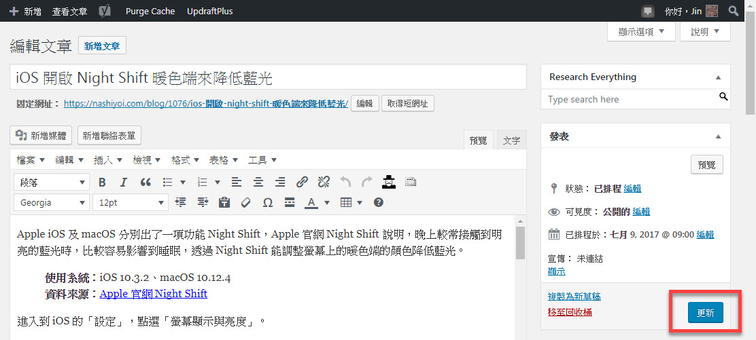Open paragraph format dropdown 段落

(x=52, y=182)
